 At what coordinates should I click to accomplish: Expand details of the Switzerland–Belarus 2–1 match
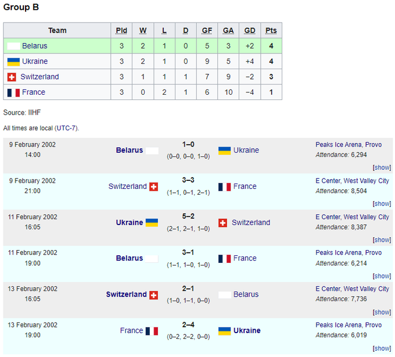pos(382,312)
